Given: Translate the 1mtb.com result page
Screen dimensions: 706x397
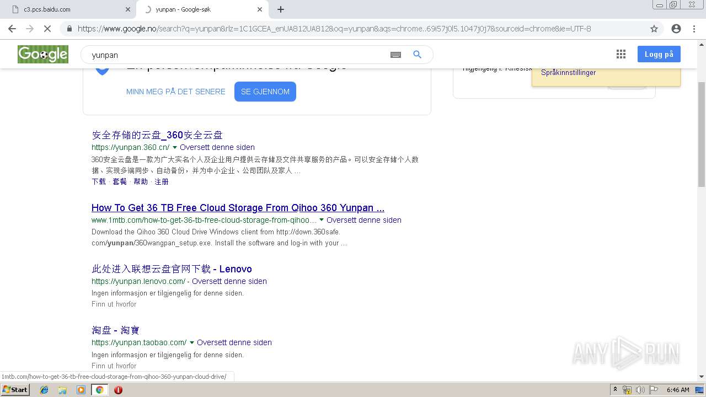Looking at the screenshot, I should coord(364,220).
